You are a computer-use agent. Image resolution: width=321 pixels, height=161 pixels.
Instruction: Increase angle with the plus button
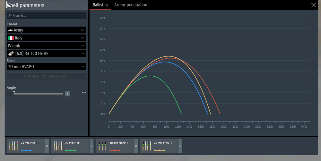coord(67,94)
